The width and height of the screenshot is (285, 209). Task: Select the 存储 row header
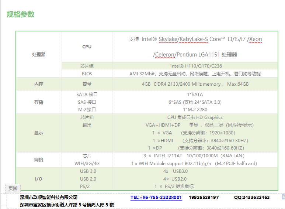pos(39,102)
